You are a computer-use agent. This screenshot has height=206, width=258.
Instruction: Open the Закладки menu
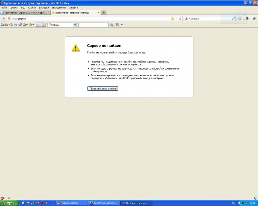click(44, 7)
